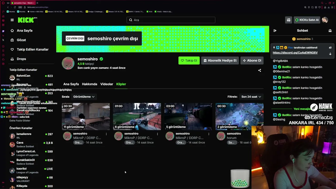Open ismailemre's recommended channel
The width and height of the screenshot is (336, 189).
tap(31, 136)
